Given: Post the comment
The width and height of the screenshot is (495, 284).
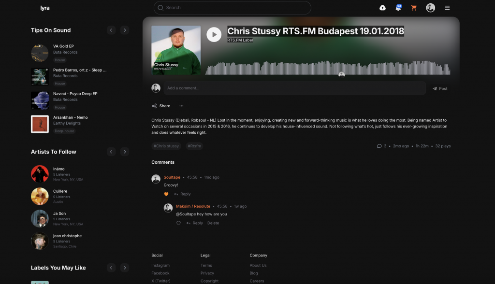Looking at the screenshot, I should (x=440, y=88).
